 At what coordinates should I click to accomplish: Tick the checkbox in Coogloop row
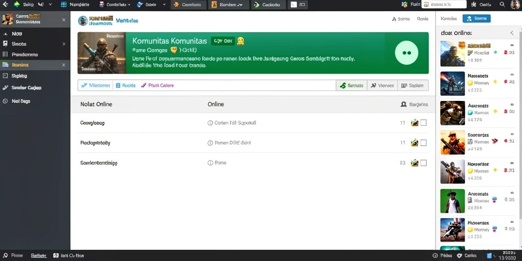click(x=424, y=123)
